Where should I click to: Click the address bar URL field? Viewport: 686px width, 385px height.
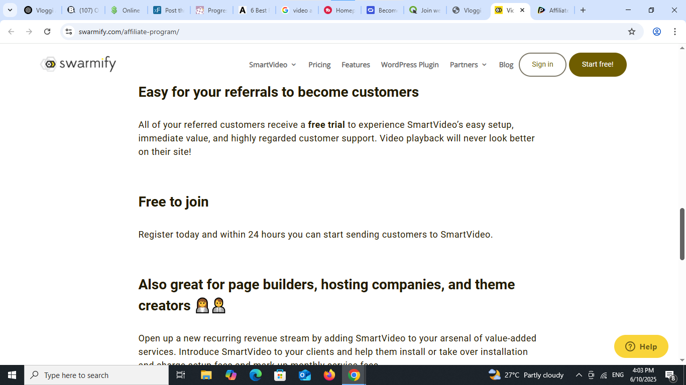click(352, 32)
